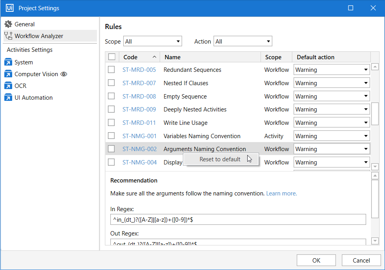Screen dimensions: 385x270
Task: Open default action dropdown for Nested If Clauses
Action: pos(332,83)
